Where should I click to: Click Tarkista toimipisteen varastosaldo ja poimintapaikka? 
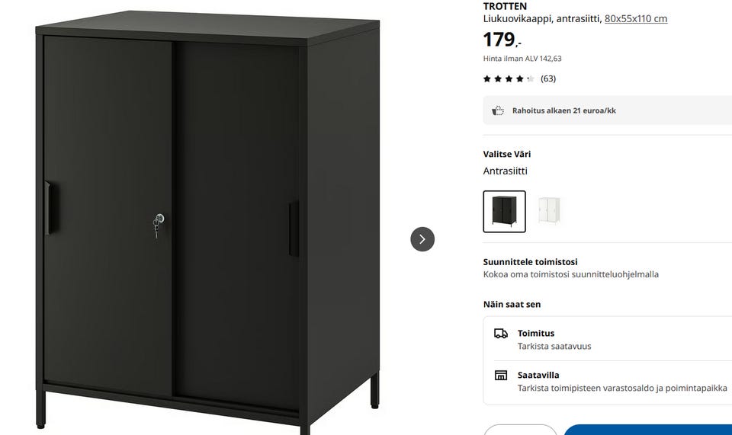pos(622,388)
